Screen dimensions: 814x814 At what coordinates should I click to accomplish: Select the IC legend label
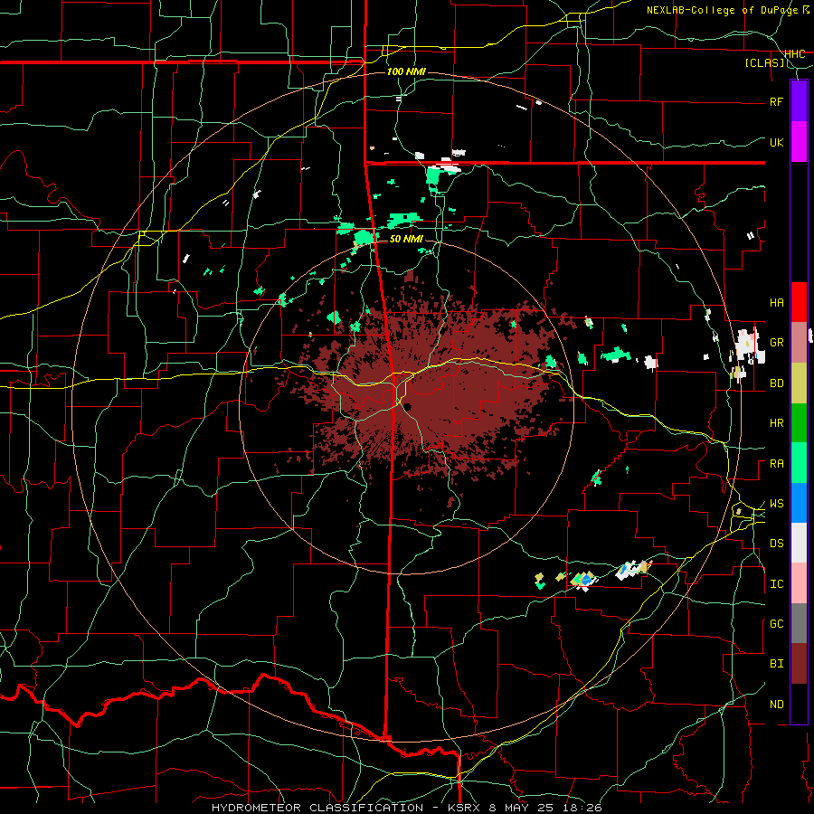(x=776, y=584)
